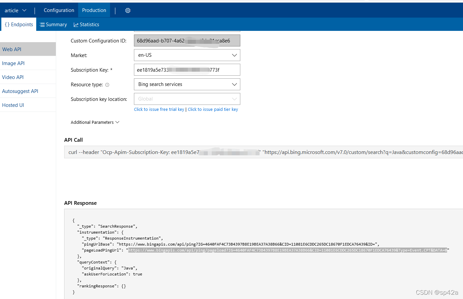This screenshot has width=463, height=299.
Task: Open the settings gear icon
Action: coord(128,11)
